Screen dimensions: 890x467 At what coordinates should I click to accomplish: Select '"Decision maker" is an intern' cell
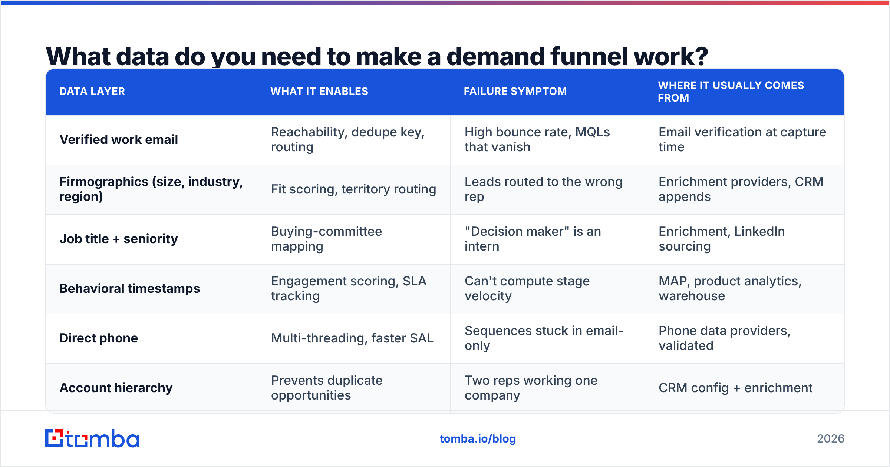(x=548, y=239)
